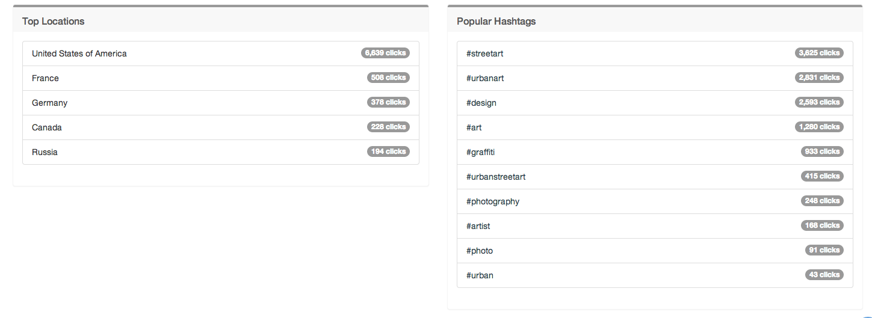
Task: Click the France location entry
Action: tap(46, 78)
